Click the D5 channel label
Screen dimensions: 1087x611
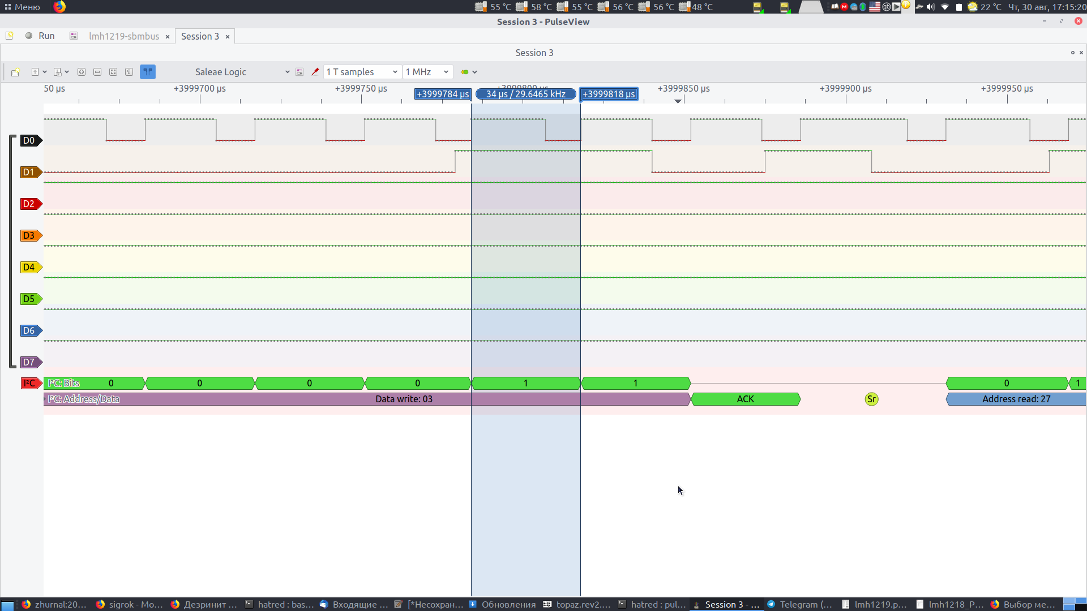coord(31,299)
